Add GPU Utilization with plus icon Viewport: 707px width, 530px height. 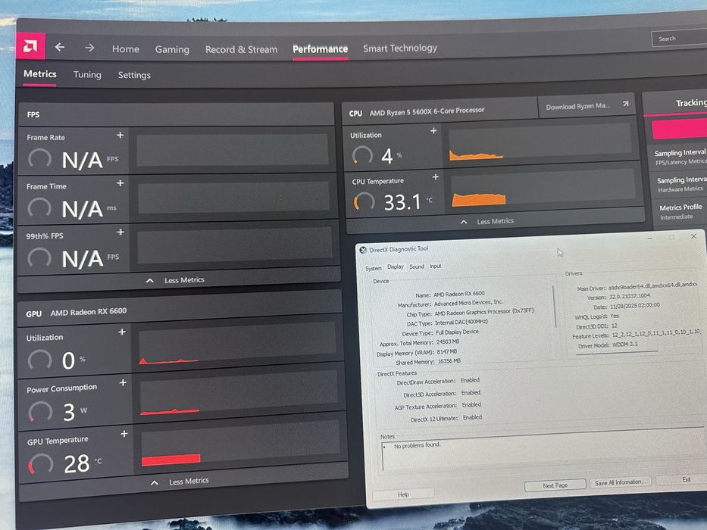(122, 332)
